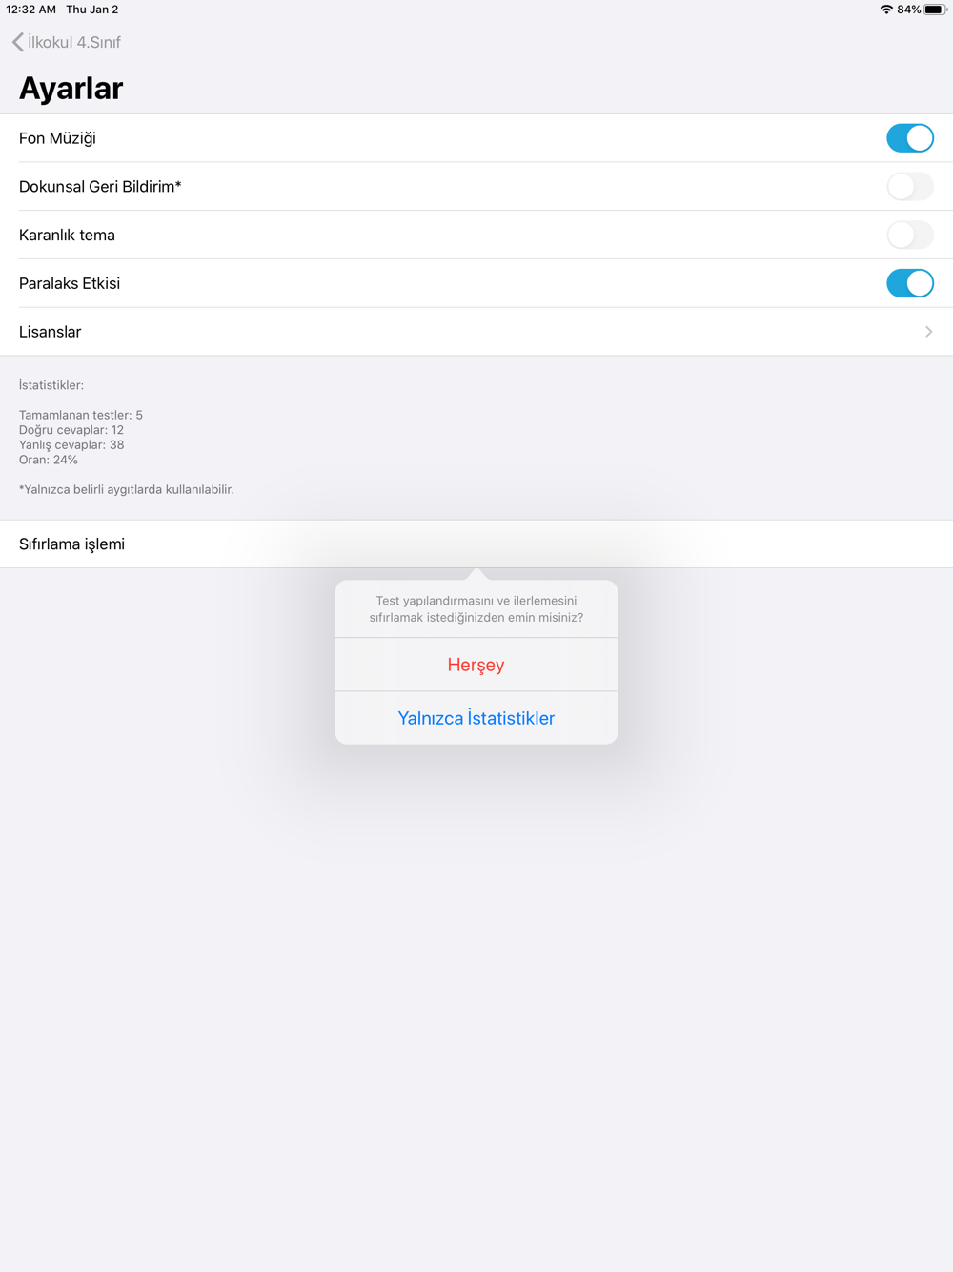Disable the Paralaks Etkisi switch

[x=909, y=283]
